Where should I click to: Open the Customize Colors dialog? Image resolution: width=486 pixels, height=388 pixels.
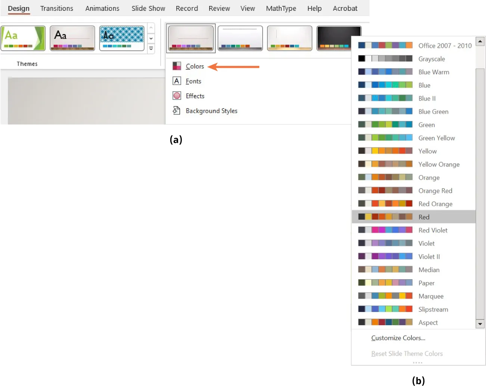pyautogui.click(x=398, y=338)
